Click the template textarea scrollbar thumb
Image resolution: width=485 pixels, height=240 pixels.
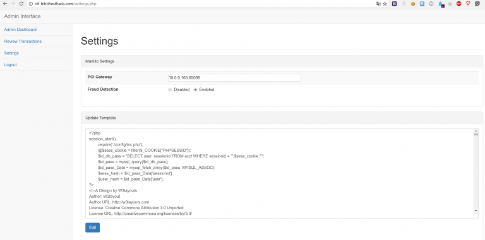point(476,134)
